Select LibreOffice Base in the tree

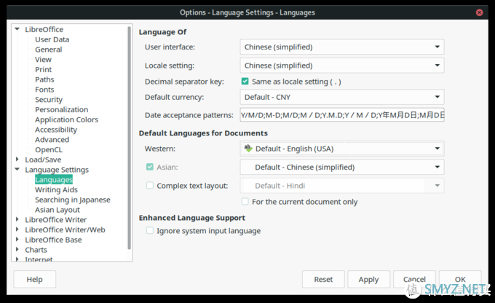[x=53, y=240]
